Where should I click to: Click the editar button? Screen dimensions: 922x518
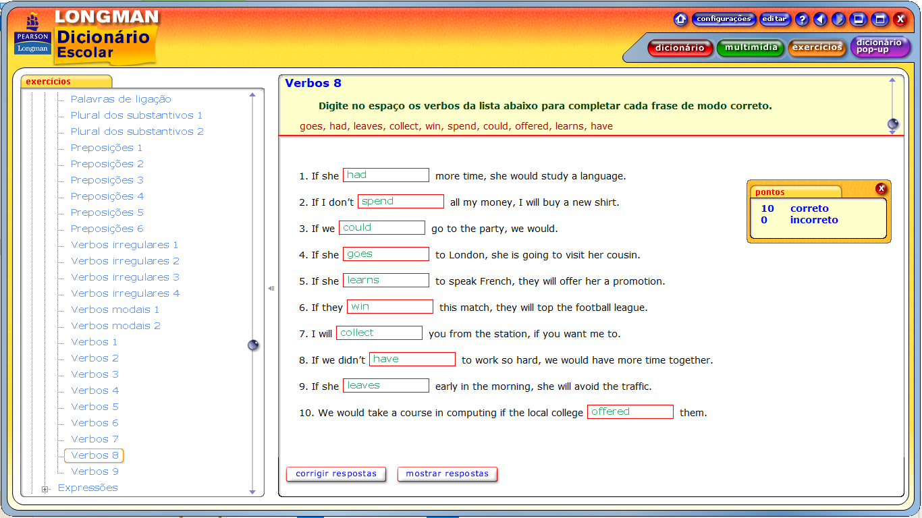point(775,19)
